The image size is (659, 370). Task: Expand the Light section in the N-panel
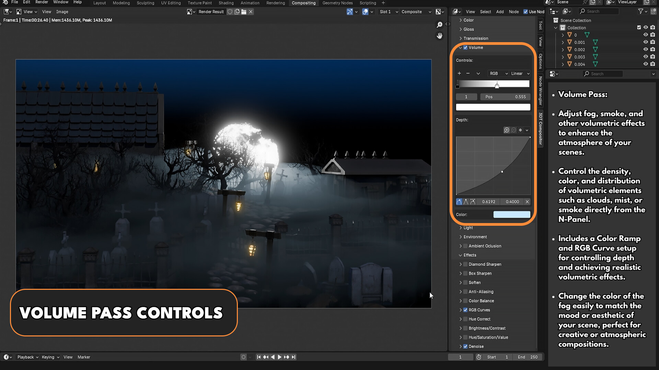[x=461, y=227]
